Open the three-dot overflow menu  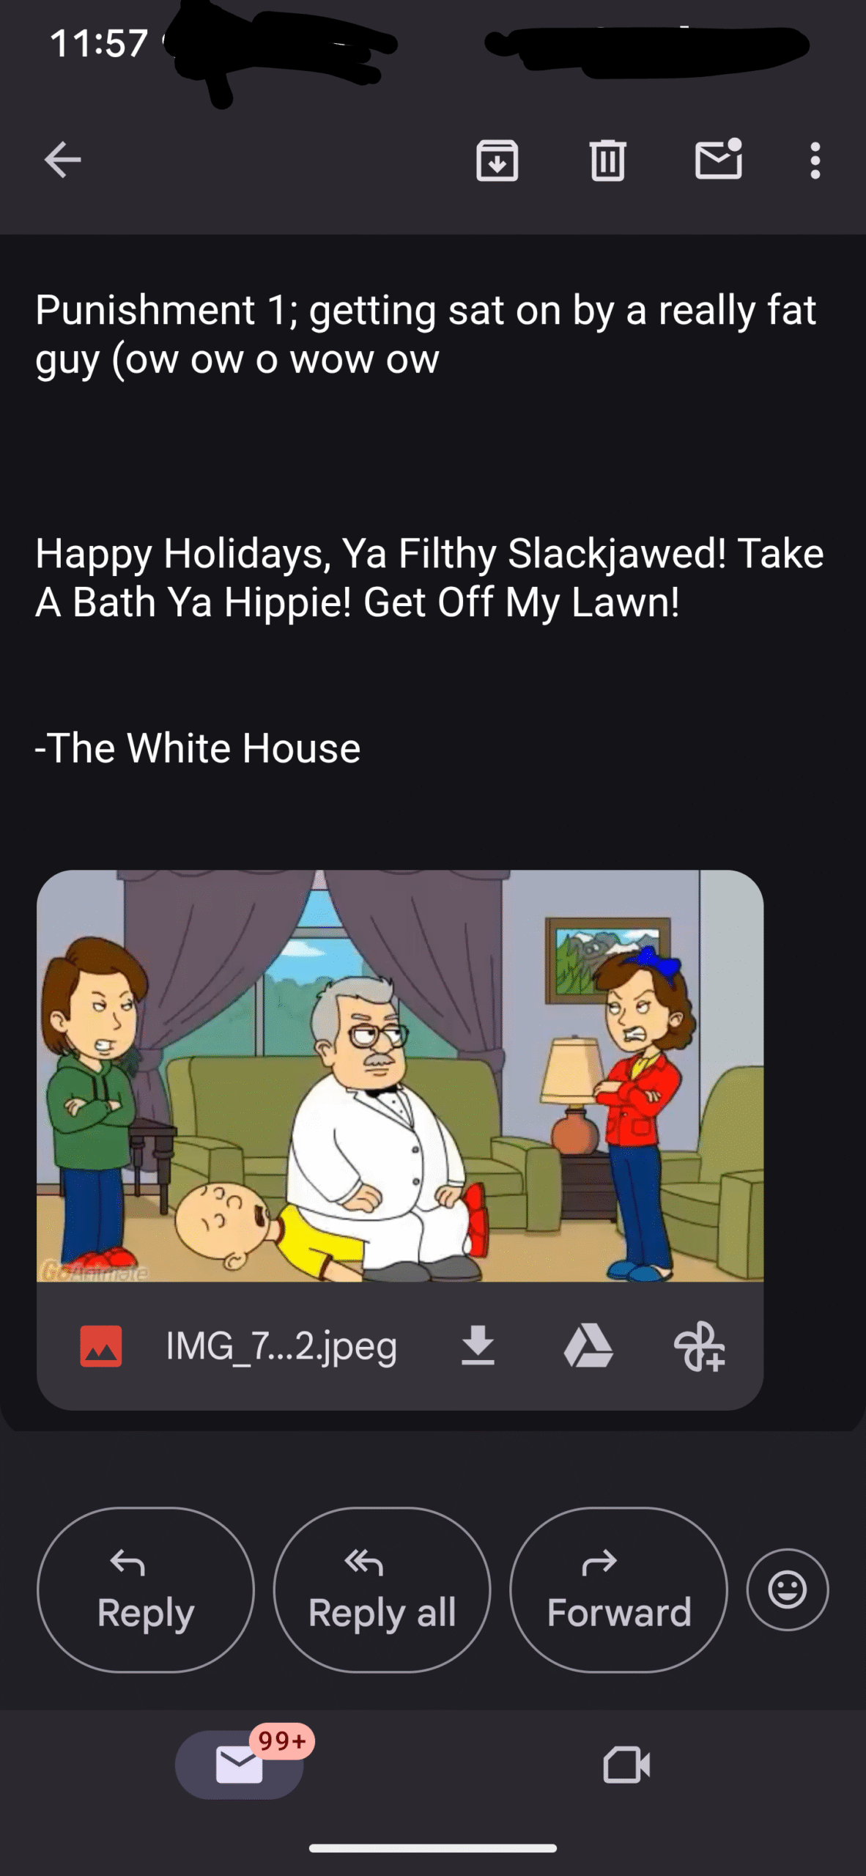point(815,160)
